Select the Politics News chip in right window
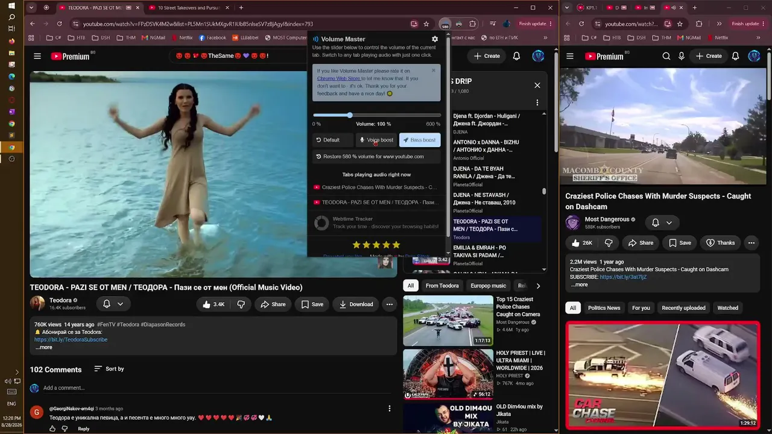This screenshot has width=772, height=434. pos(604,308)
